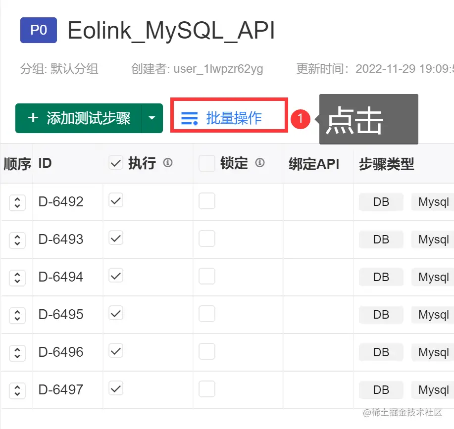
Task: Check the 锁定 checkbox for D-6492
Action: 207,201
